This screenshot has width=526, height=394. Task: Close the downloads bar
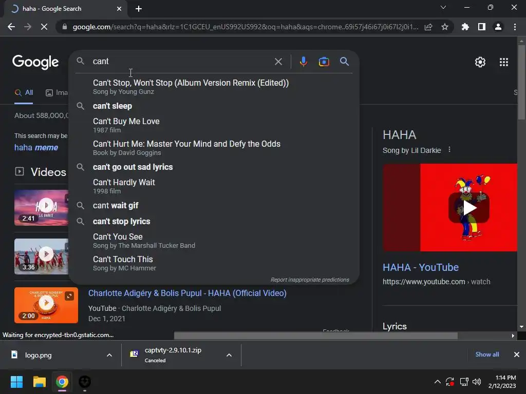tap(517, 354)
